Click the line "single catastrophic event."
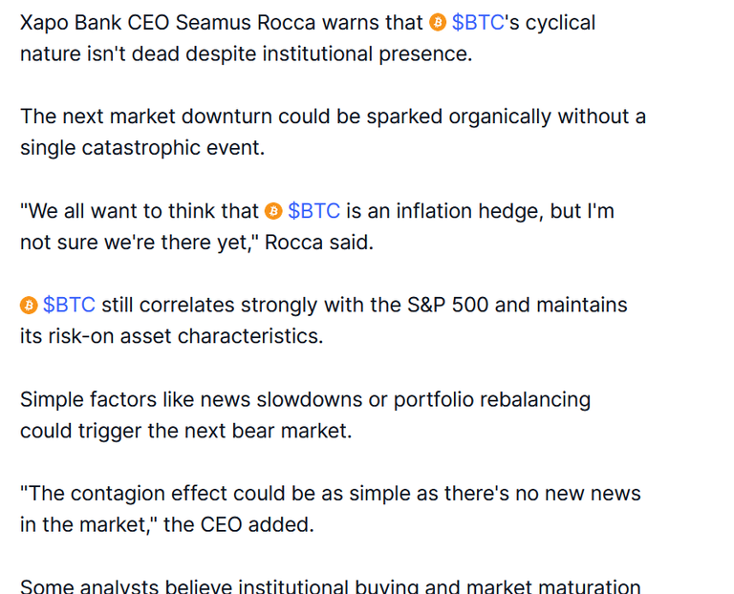 coord(142,148)
